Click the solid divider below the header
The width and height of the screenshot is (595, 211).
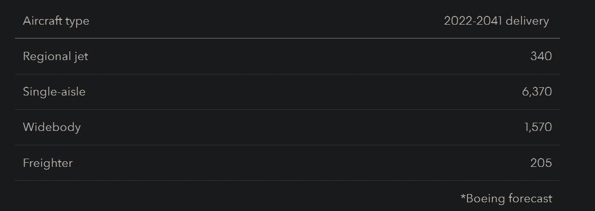coord(287,38)
